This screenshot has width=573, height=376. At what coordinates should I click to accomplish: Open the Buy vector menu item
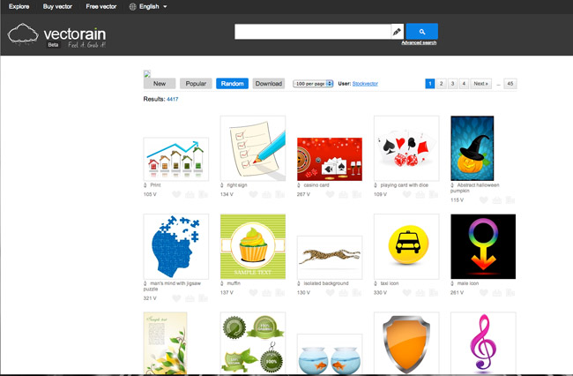tap(57, 6)
